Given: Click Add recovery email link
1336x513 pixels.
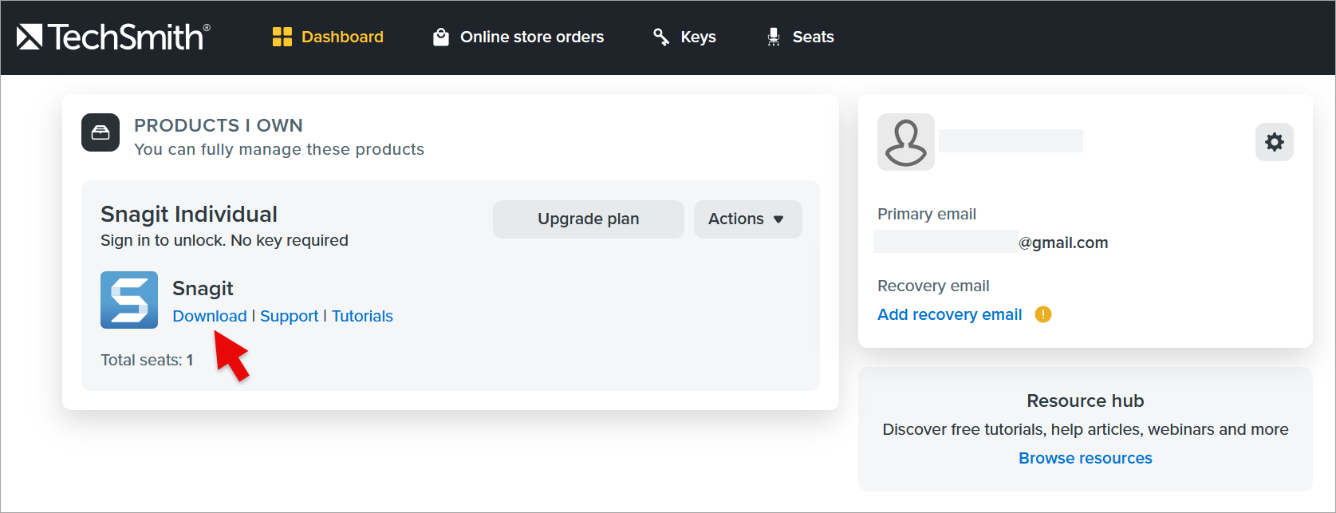Looking at the screenshot, I should pyautogui.click(x=949, y=314).
